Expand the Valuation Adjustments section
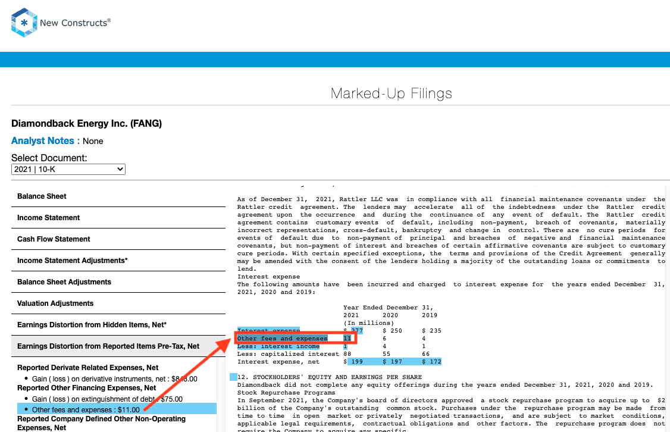670x432 pixels. click(x=118, y=303)
